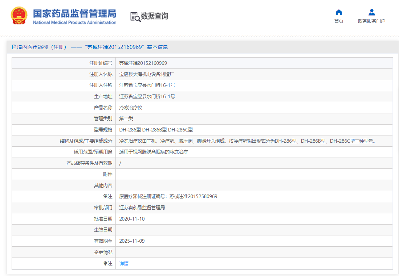Click the 注册人名称 label

point(101,74)
